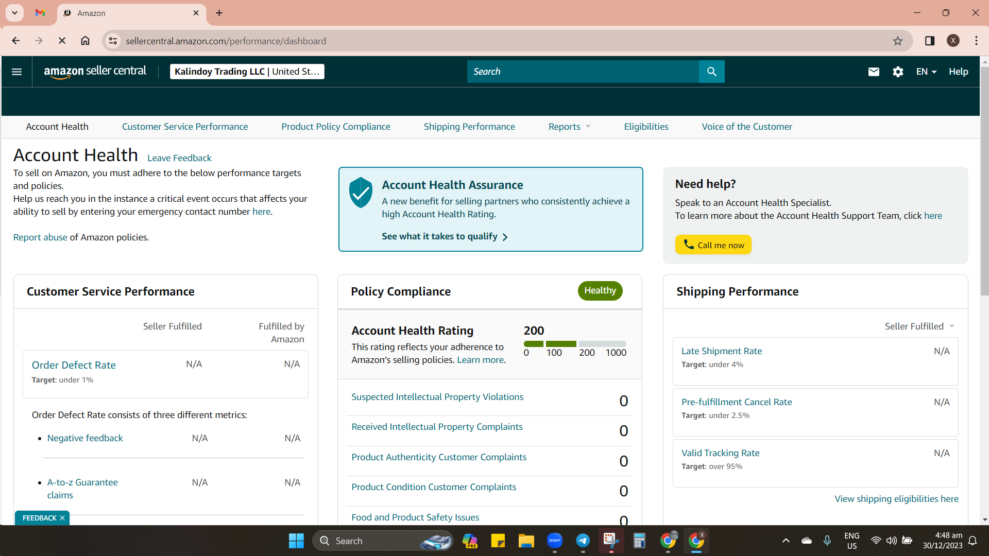Open Suspected Intellectual Property Violations
989x556 pixels.
437,397
